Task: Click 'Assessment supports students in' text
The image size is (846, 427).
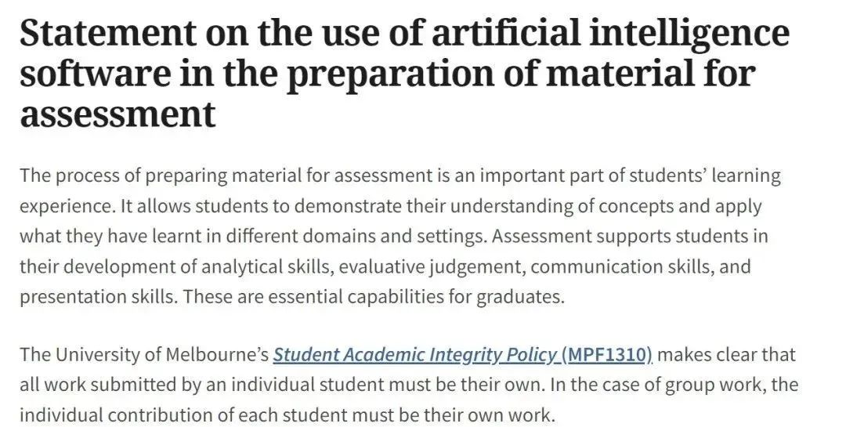Action: pos(630,237)
